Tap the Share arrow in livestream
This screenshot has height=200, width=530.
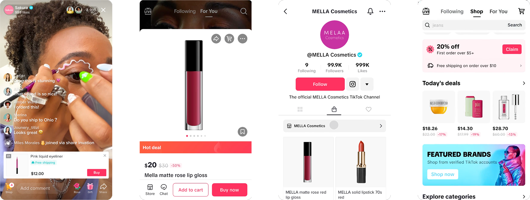coord(103,188)
